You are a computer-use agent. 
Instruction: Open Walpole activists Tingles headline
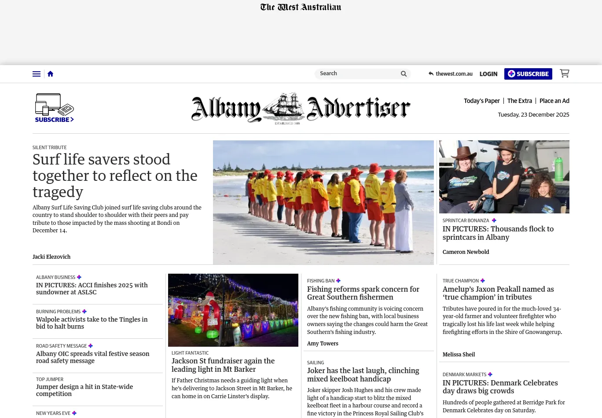point(92,323)
